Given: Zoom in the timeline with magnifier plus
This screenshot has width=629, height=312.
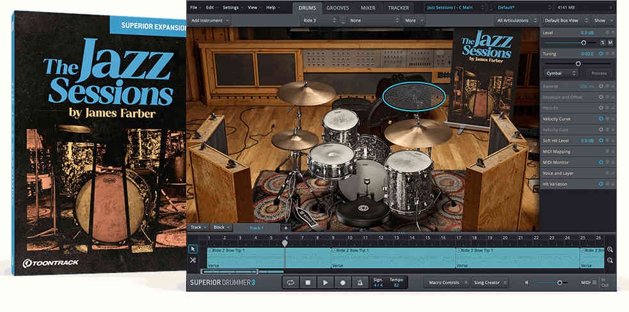Looking at the screenshot, I should coord(610,249).
